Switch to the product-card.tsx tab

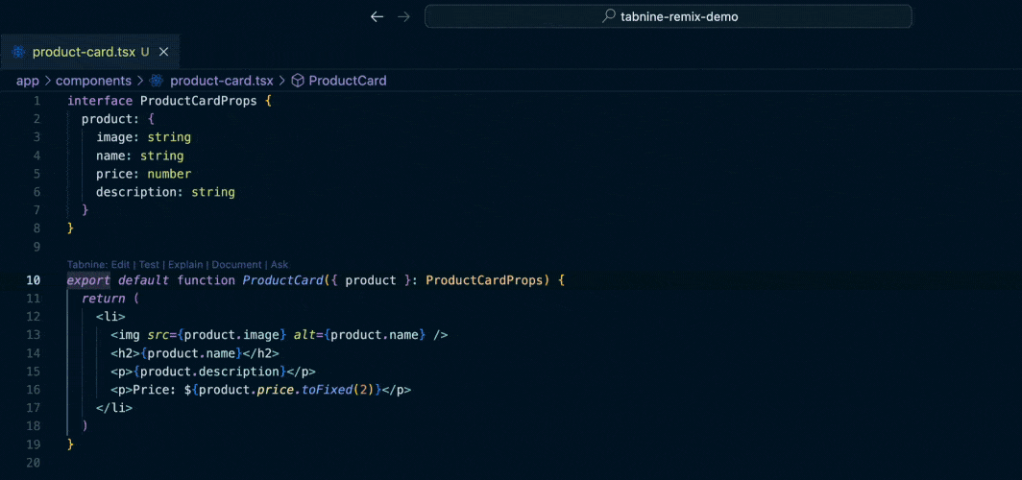(83, 52)
